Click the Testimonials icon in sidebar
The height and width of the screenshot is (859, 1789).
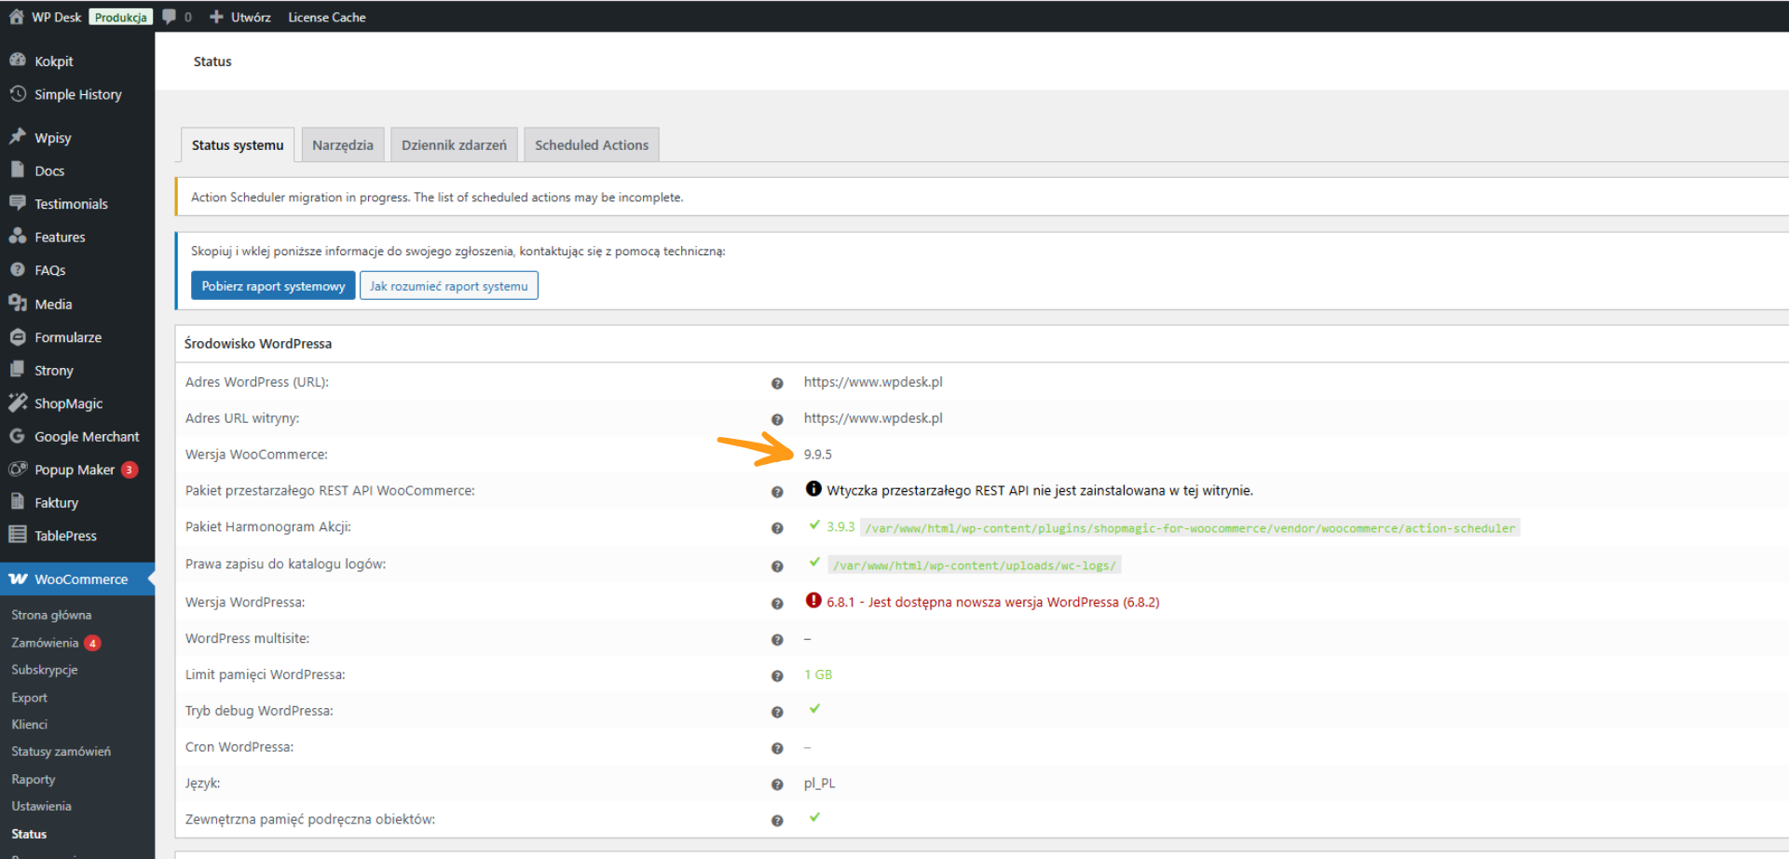pyautogui.click(x=18, y=203)
